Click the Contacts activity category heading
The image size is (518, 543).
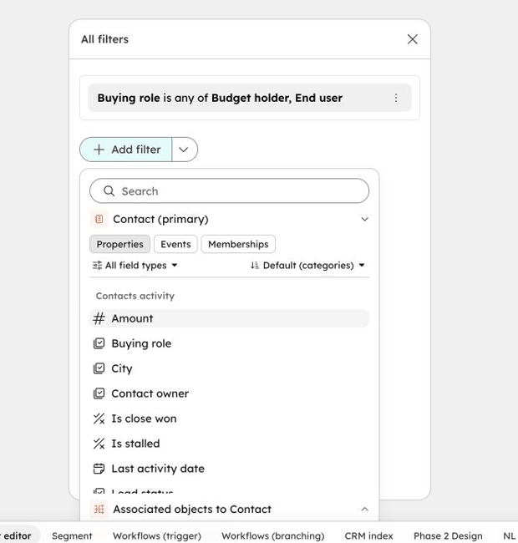135,296
